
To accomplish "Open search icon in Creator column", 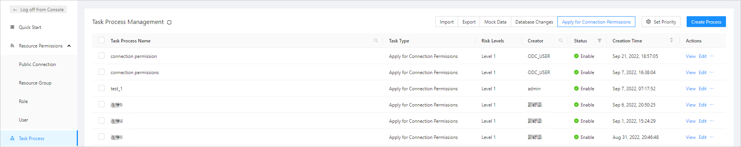I will pos(561,41).
